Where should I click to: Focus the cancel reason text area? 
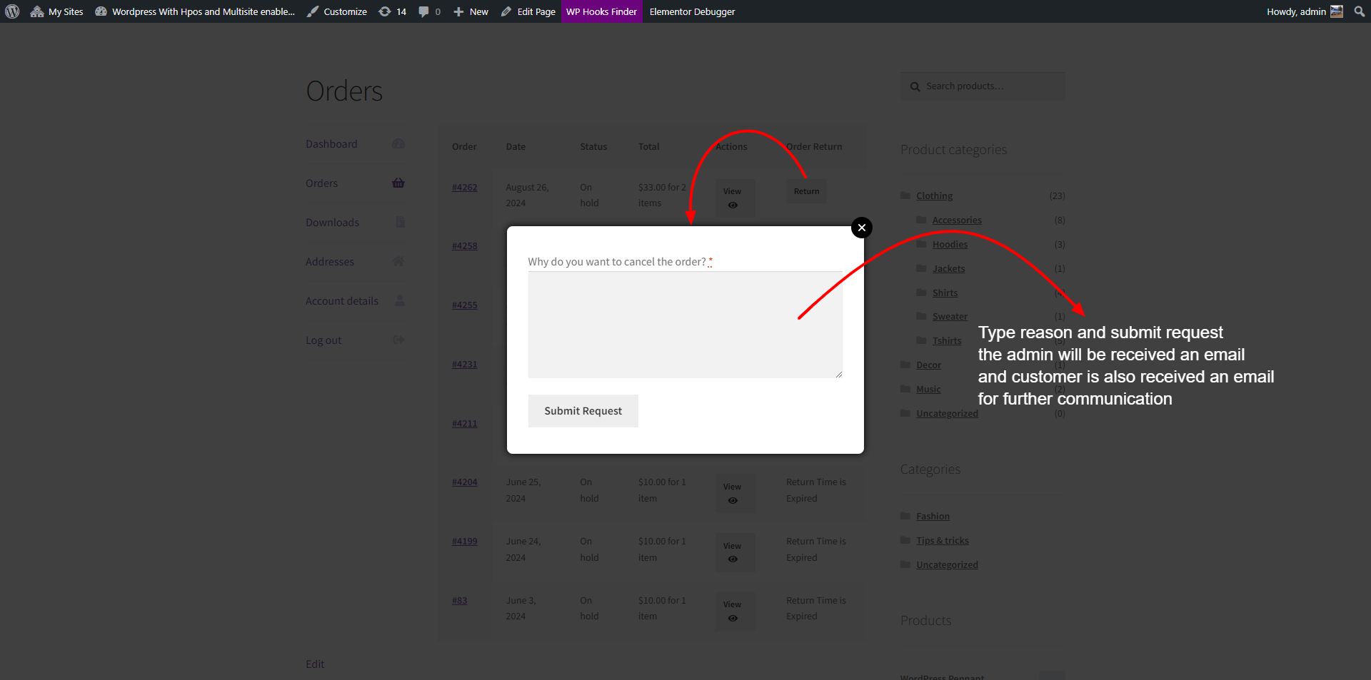[x=685, y=325]
